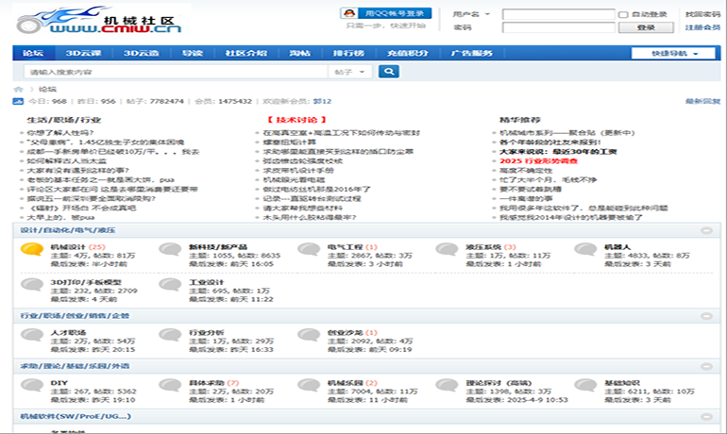727x434 pixels.
Task: Collapse the 行业/职场/创业/销售/企管 section
Action: click(706, 315)
